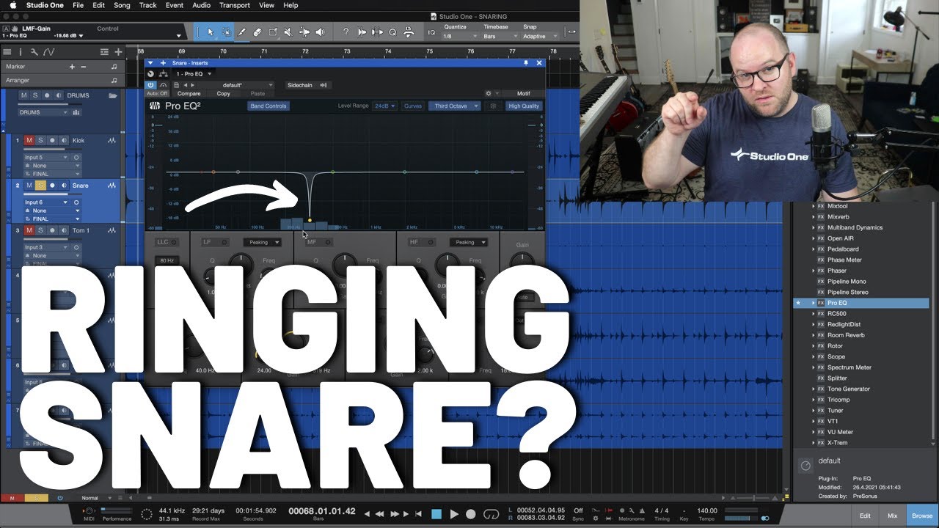The image size is (939, 528).
Task: Click the wrench track options icon
Action: (x=34, y=52)
